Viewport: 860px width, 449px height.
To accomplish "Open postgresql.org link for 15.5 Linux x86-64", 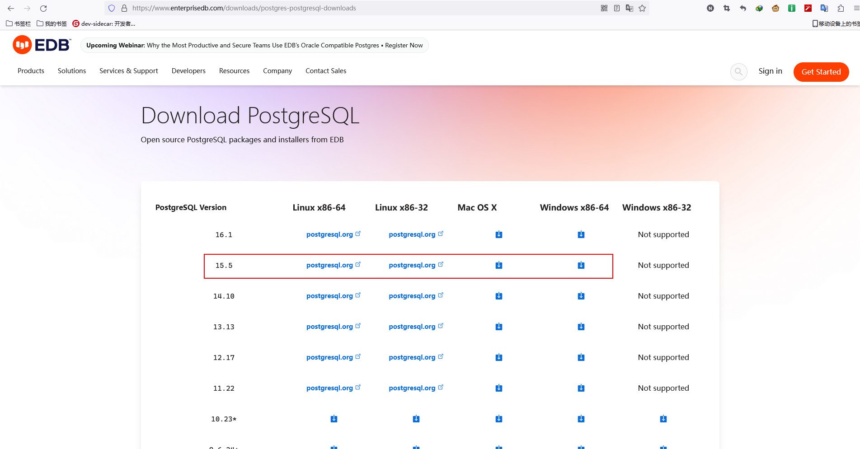I will click(334, 265).
